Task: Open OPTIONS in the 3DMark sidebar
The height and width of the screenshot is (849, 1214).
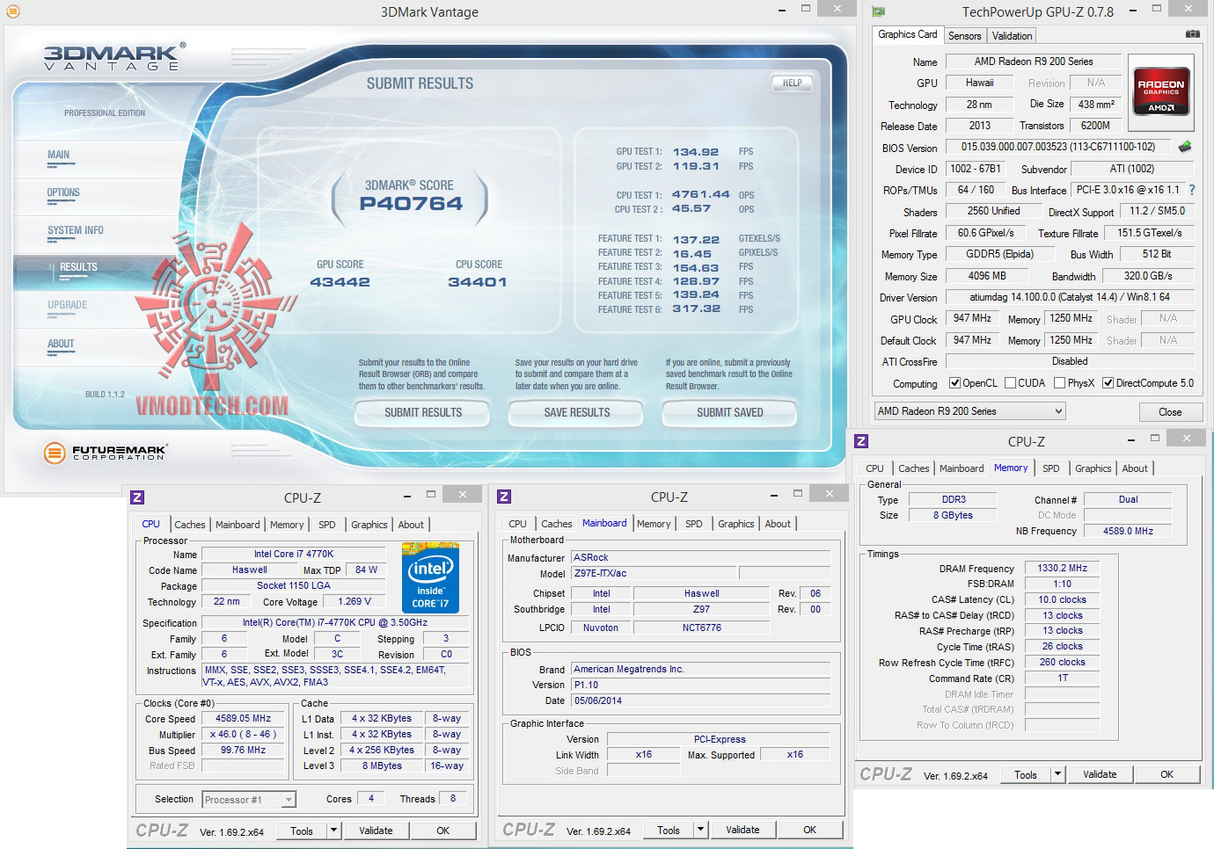Action: [x=63, y=193]
